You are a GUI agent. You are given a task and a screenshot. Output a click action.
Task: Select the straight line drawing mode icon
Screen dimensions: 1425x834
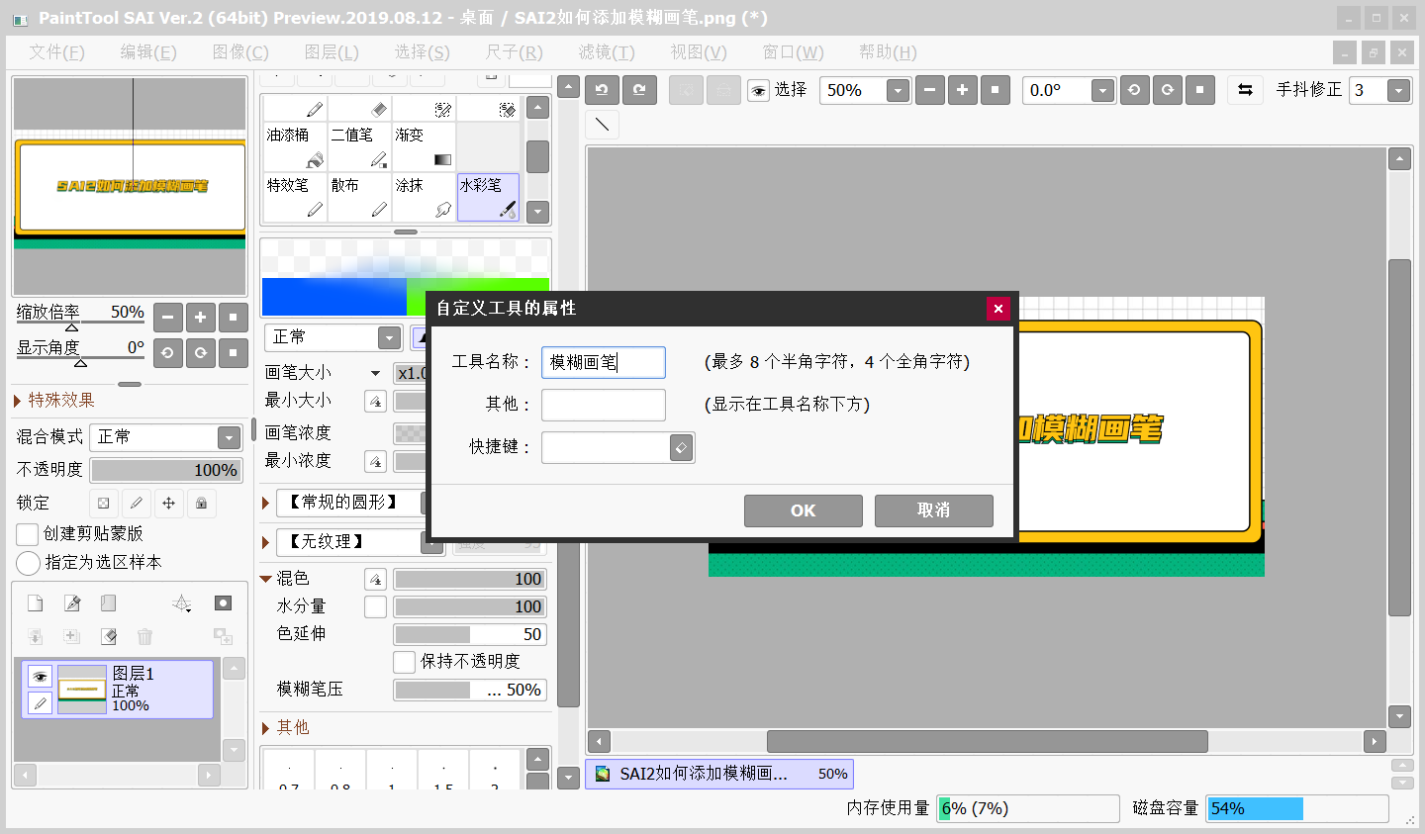[602, 125]
